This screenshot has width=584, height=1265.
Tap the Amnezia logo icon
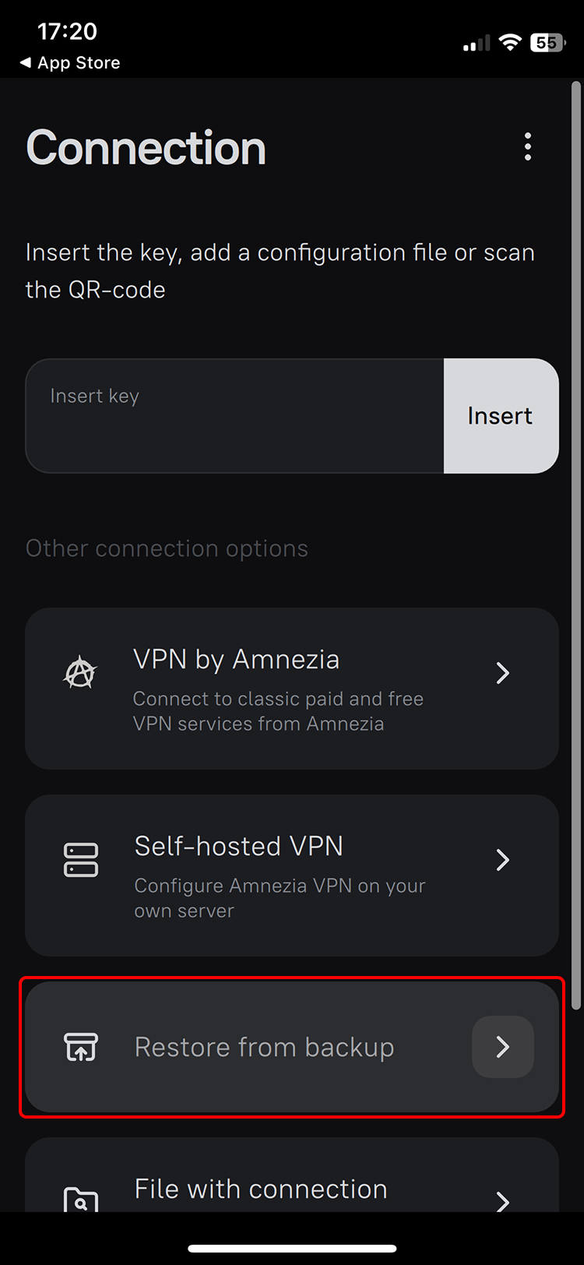80,673
